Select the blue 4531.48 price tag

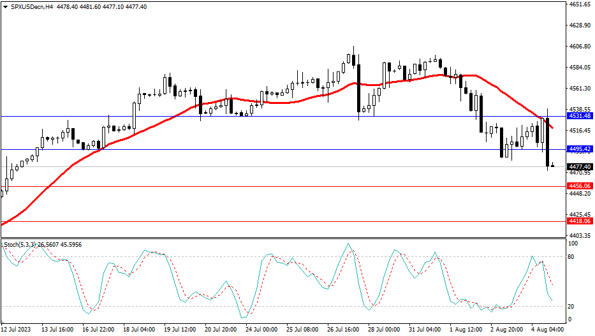(x=580, y=116)
